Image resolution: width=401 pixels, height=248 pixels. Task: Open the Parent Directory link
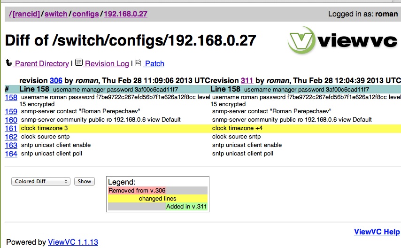point(41,63)
